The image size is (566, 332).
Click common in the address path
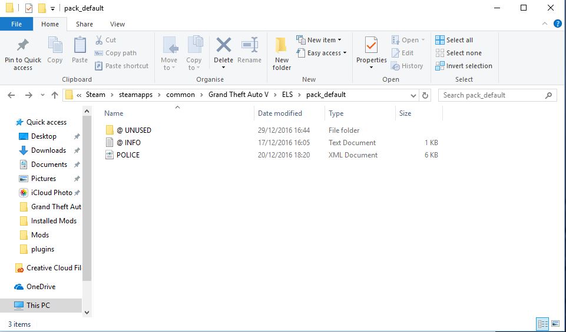pyautogui.click(x=180, y=95)
